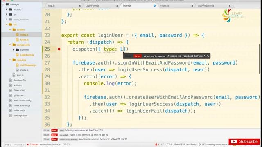The width and height of the screenshot is (262, 147).
Task: Jump to 'at line 25 col 20'
Action: pos(119,139)
